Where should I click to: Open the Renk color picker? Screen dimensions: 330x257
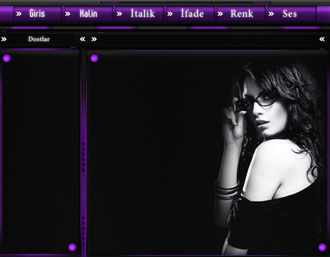[242, 14]
